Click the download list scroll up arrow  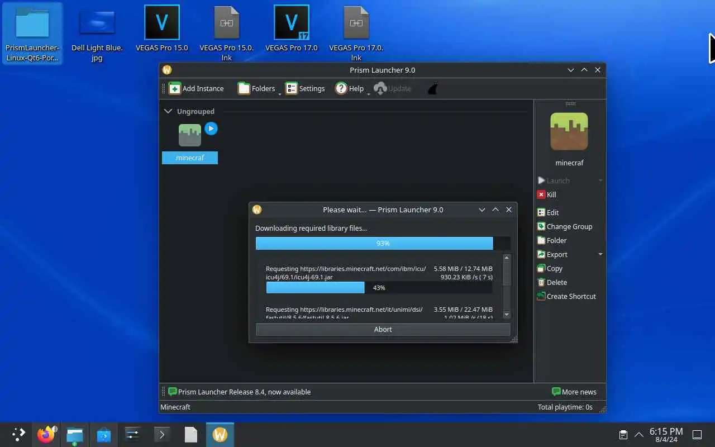pyautogui.click(x=507, y=258)
